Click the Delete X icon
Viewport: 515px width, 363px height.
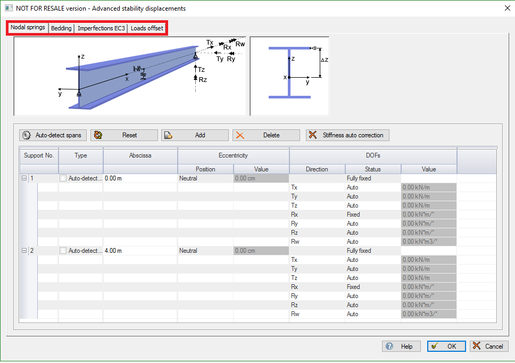[240, 135]
